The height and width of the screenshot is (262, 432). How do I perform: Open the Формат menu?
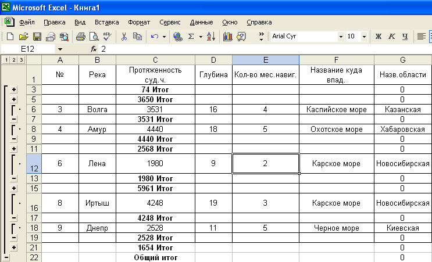point(139,22)
